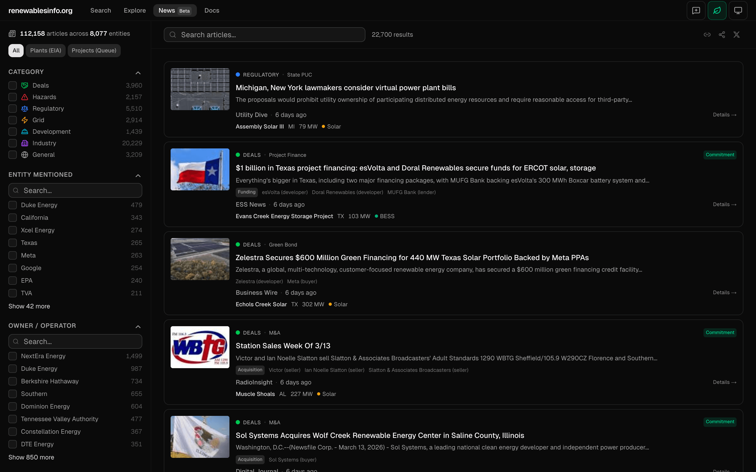Click the Industry building icon

click(25, 143)
